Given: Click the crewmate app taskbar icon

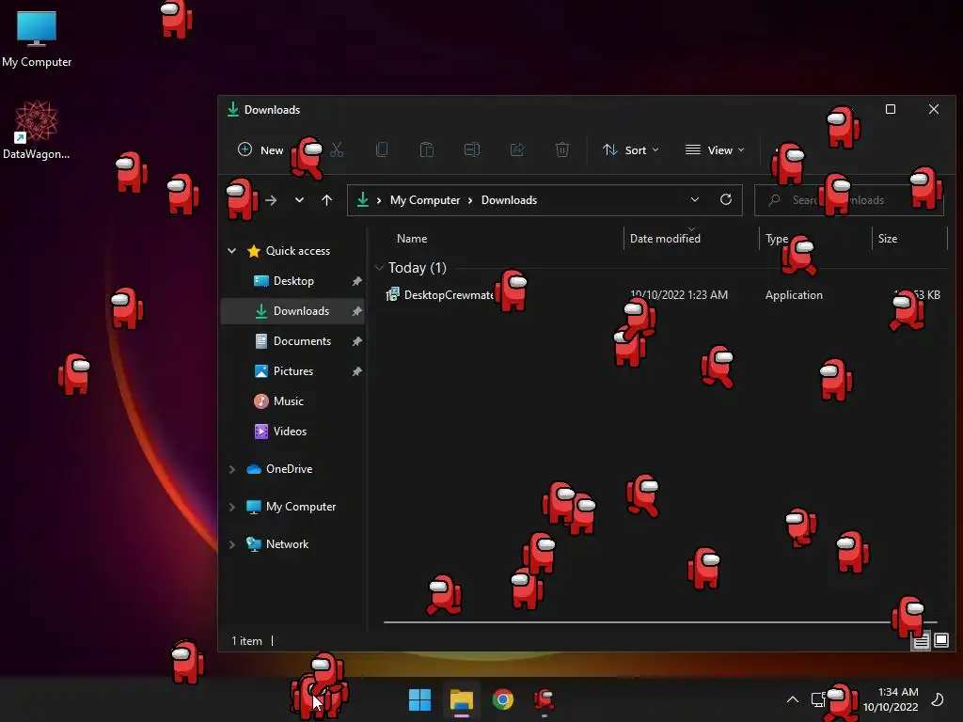Looking at the screenshot, I should [545, 699].
